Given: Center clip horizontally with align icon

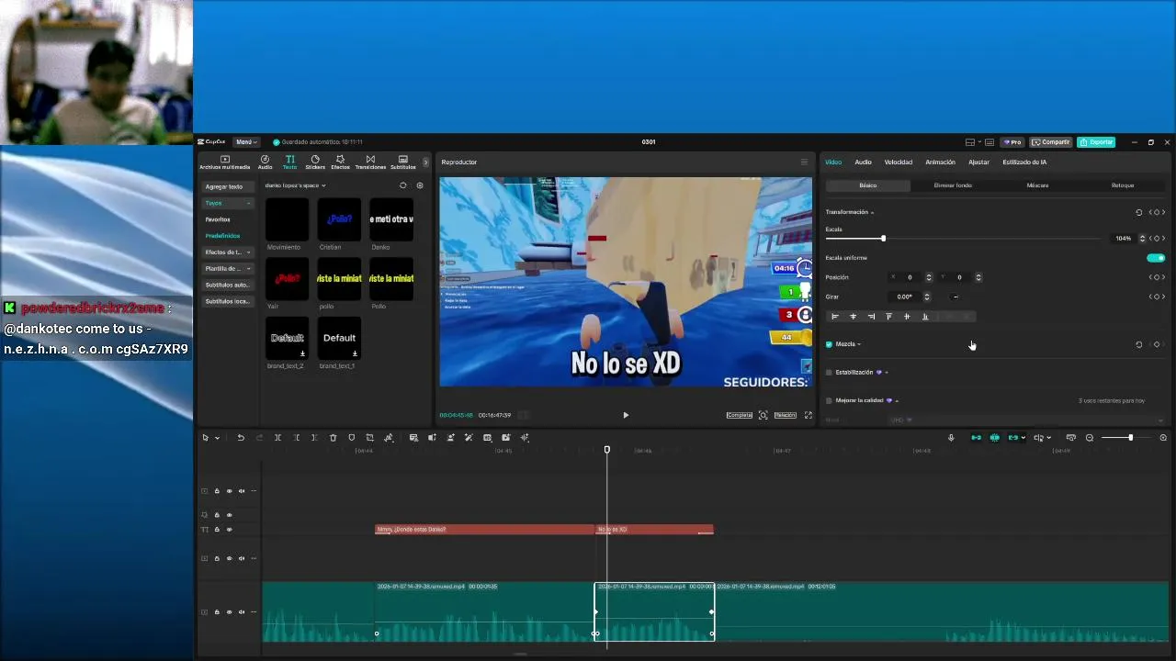Looking at the screenshot, I should tap(853, 317).
